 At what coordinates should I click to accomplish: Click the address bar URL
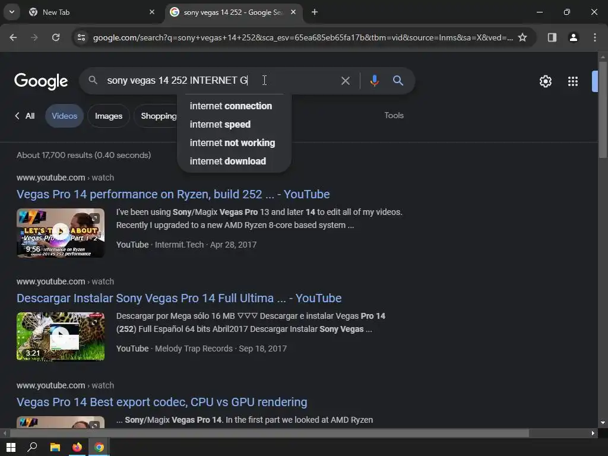(303, 37)
